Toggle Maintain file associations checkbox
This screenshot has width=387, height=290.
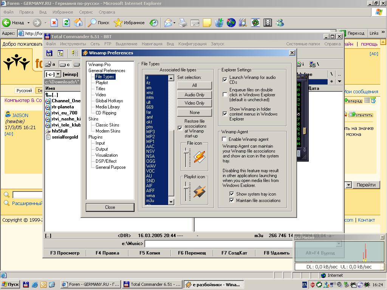[x=232, y=200]
